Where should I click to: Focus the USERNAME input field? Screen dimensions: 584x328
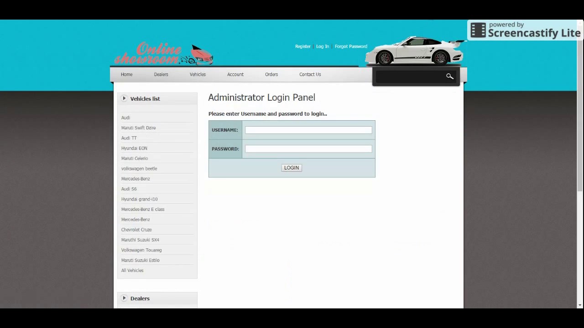[308, 130]
